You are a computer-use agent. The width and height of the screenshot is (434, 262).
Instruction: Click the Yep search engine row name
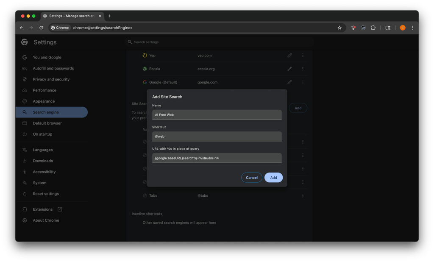click(x=152, y=56)
